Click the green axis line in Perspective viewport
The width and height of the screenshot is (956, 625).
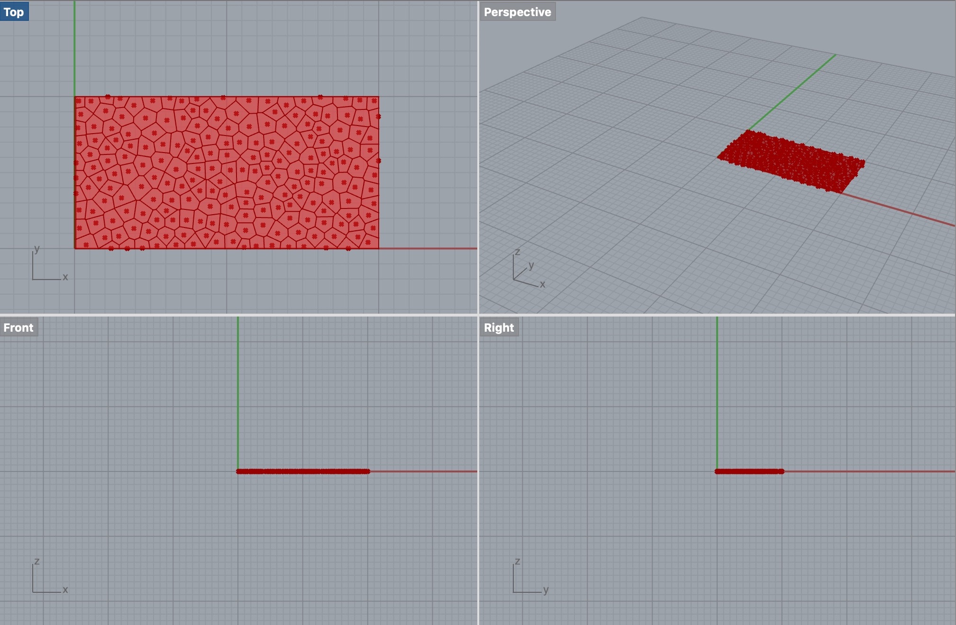(796, 89)
